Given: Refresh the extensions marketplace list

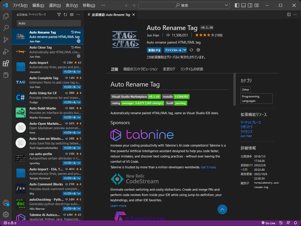Looking at the screenshot, I should pos(65,15).
